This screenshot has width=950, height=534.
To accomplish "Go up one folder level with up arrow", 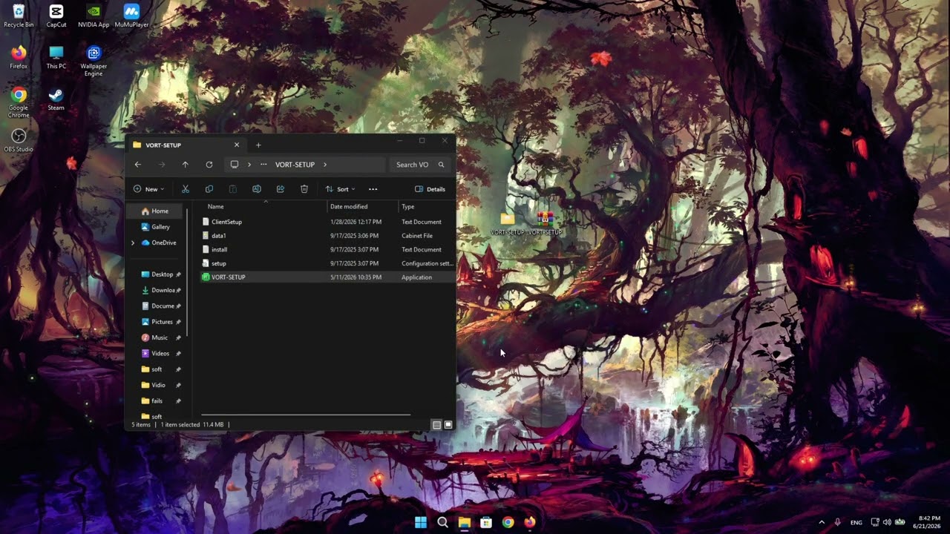I will 186,165.
